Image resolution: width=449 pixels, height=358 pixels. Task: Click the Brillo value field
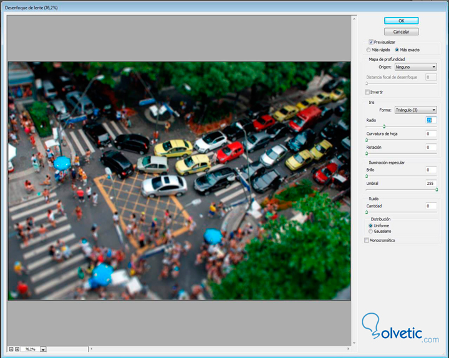431,170
